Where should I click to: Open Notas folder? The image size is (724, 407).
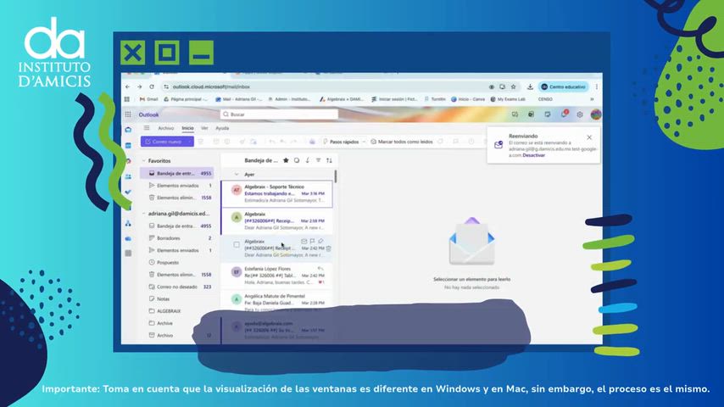[x=176, y=299]
